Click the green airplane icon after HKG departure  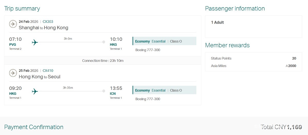point(35,91)
